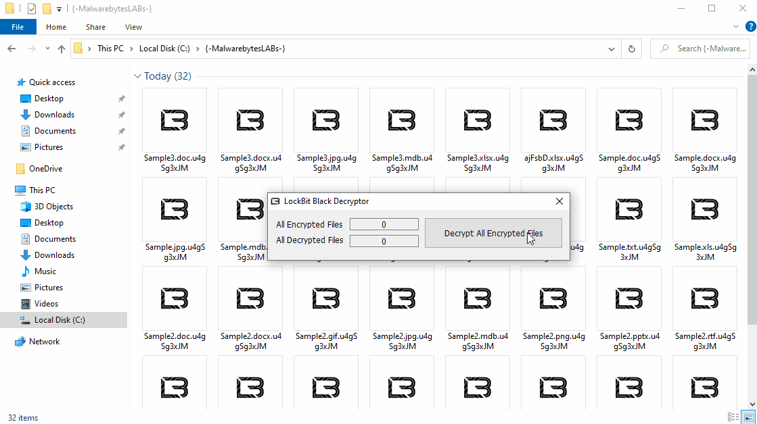Select This PC in the navigation pane
The height and width of the screenshot is (424, 757).
click(42, 190)
